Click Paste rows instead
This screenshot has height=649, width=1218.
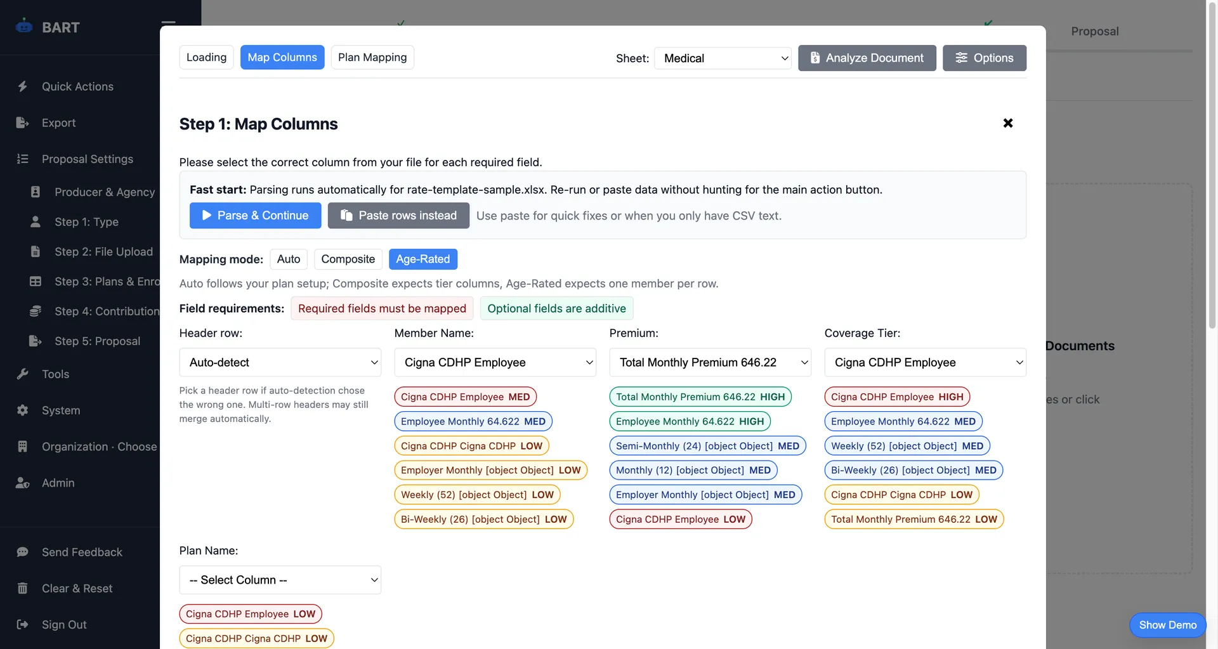point(398,215)
